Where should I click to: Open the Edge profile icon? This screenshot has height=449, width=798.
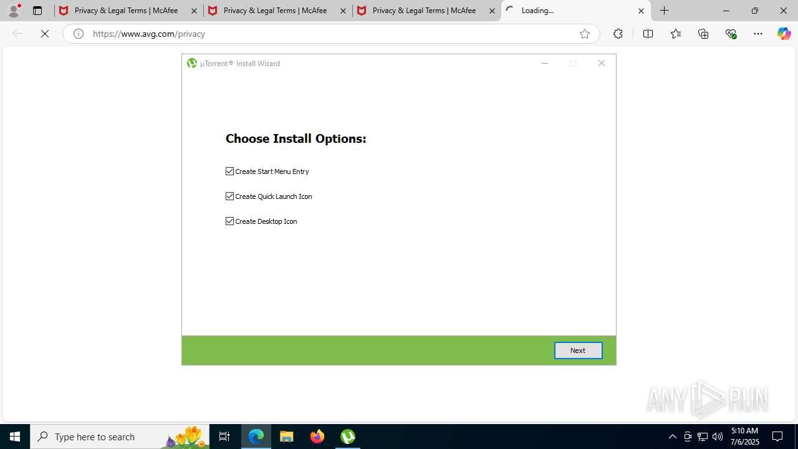[14, 11]
